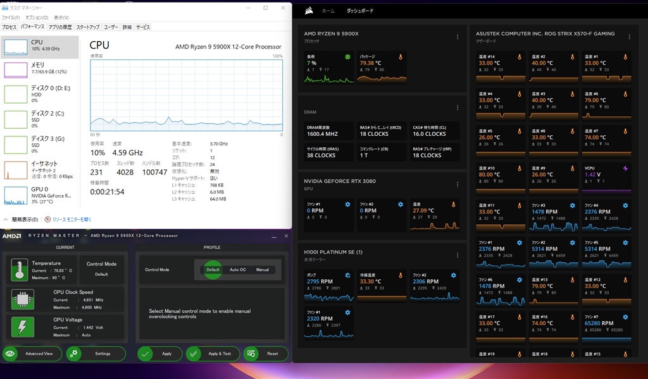Select ディスク 0 (D: E:) in performance sidebar
648x379 pixels.
pos(40,93)
